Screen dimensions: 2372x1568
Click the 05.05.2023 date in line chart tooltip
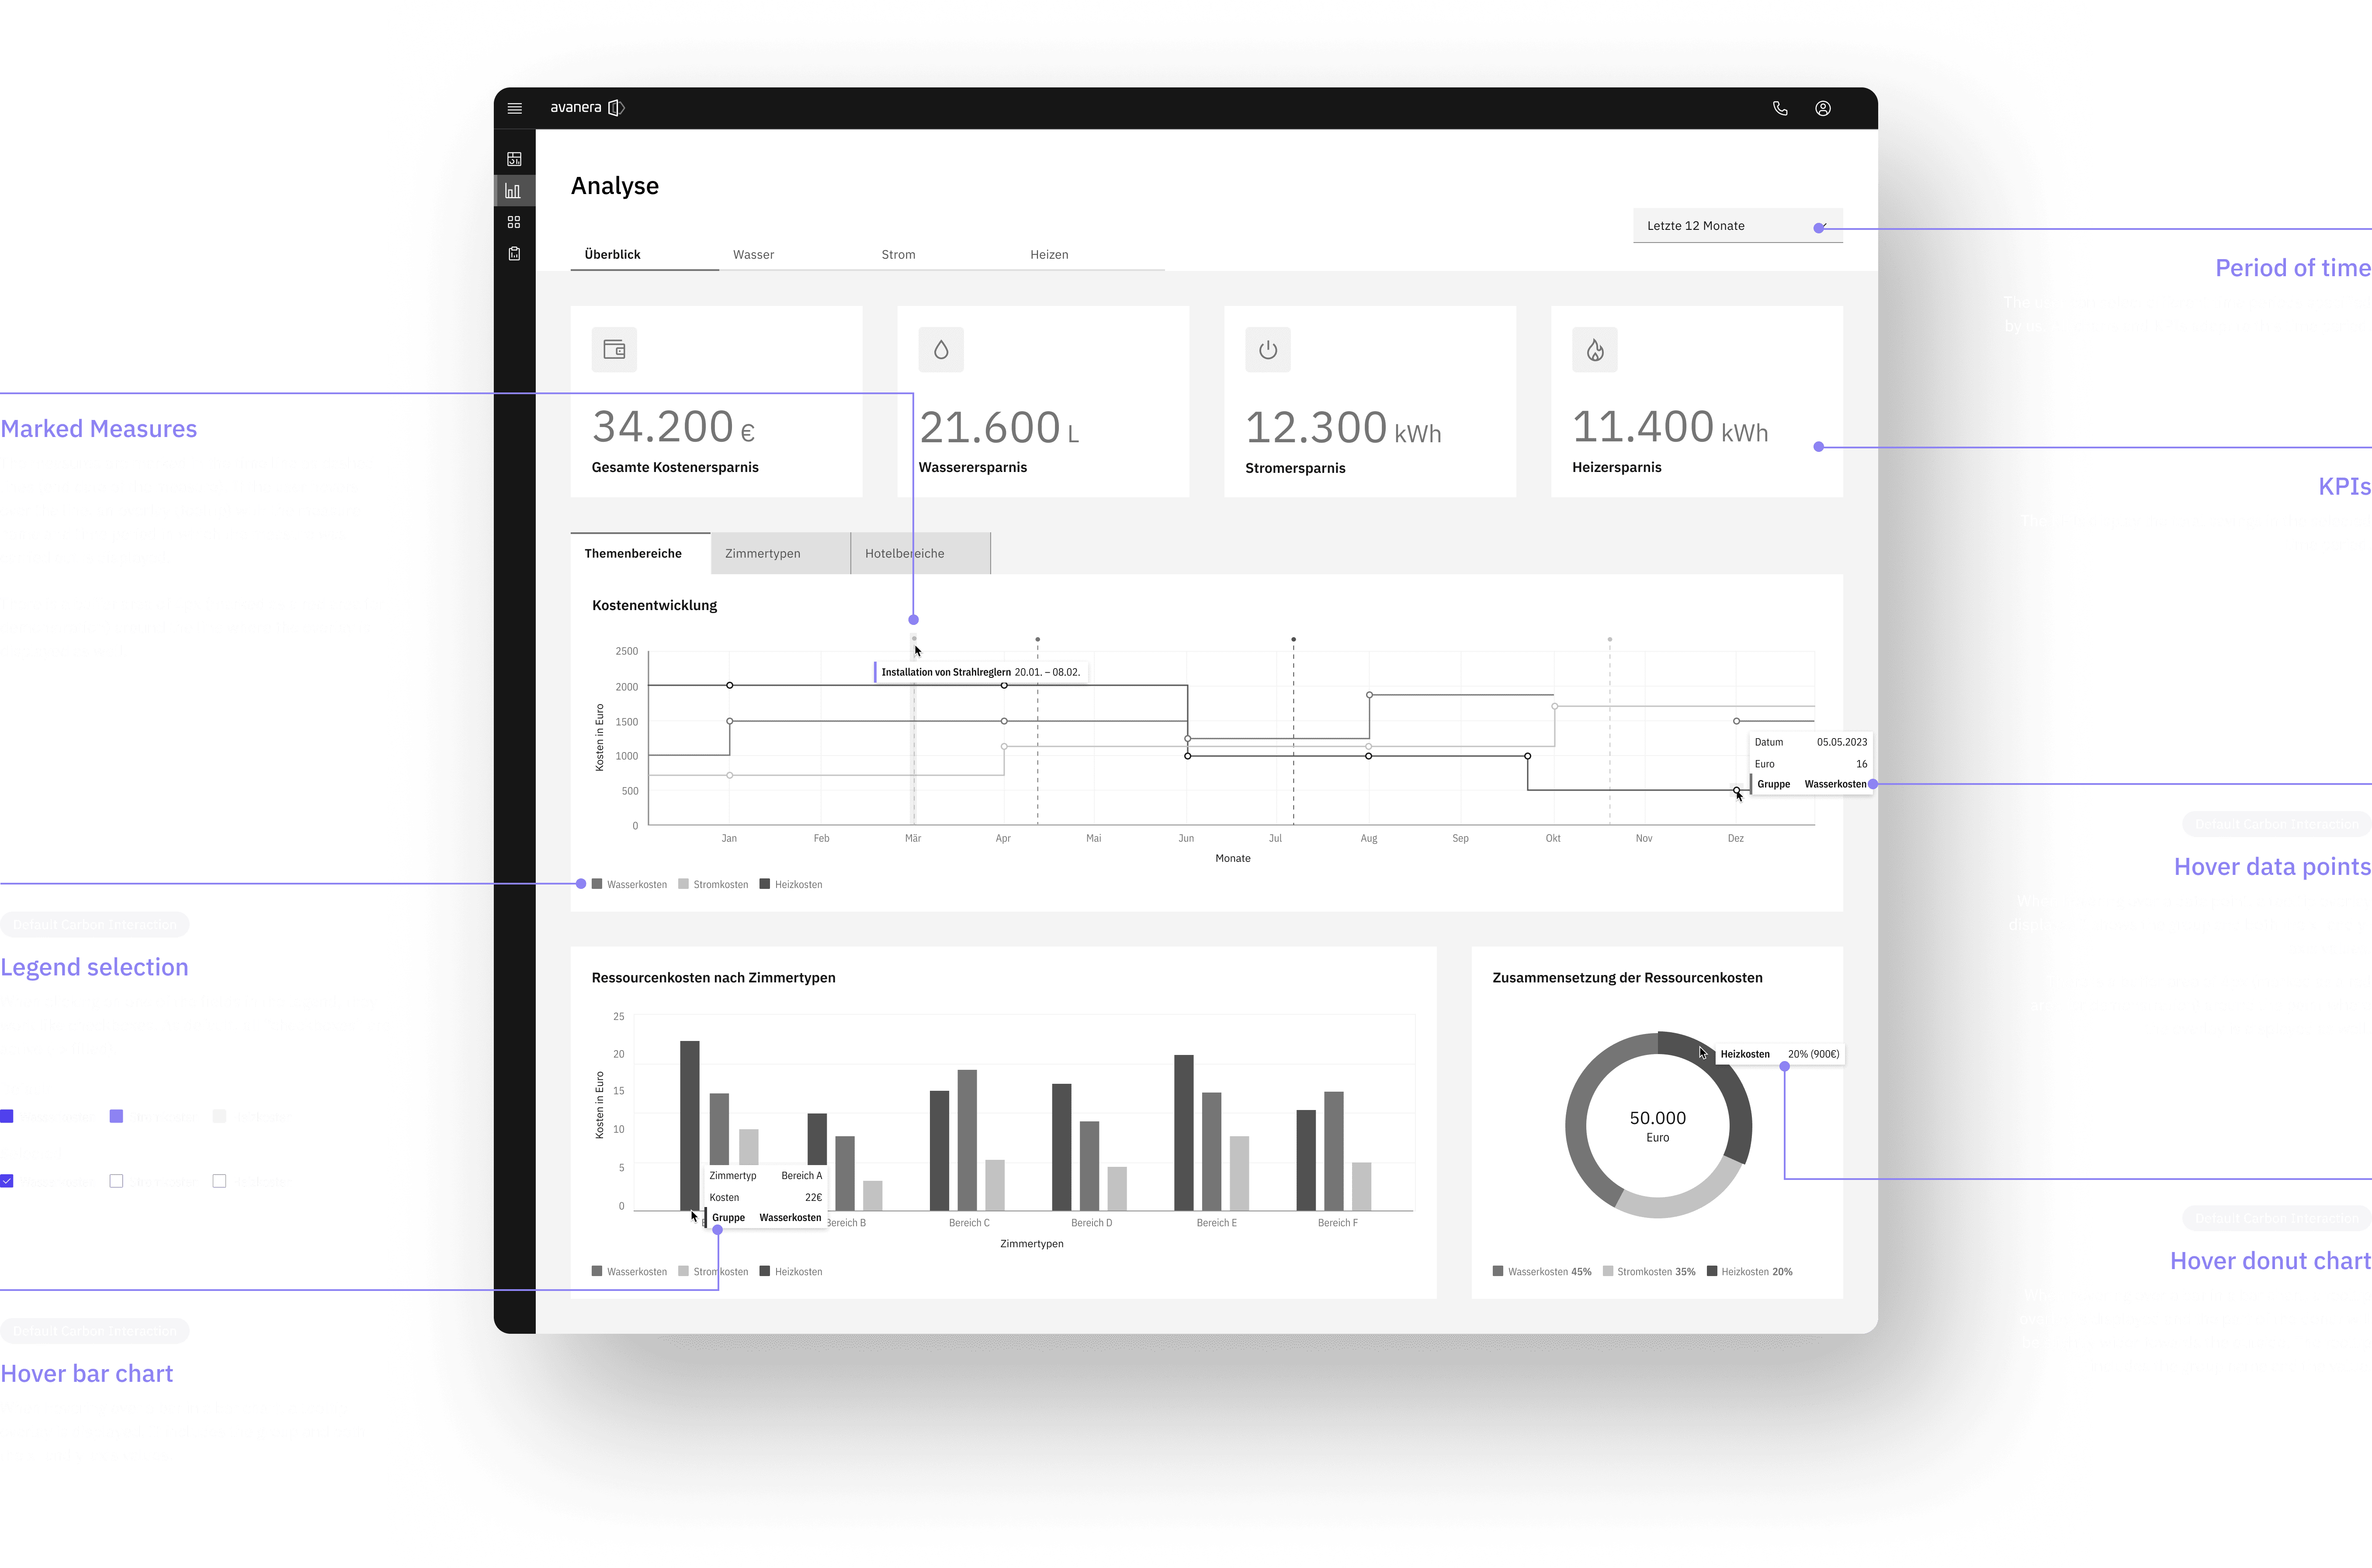pos(1842,742)
